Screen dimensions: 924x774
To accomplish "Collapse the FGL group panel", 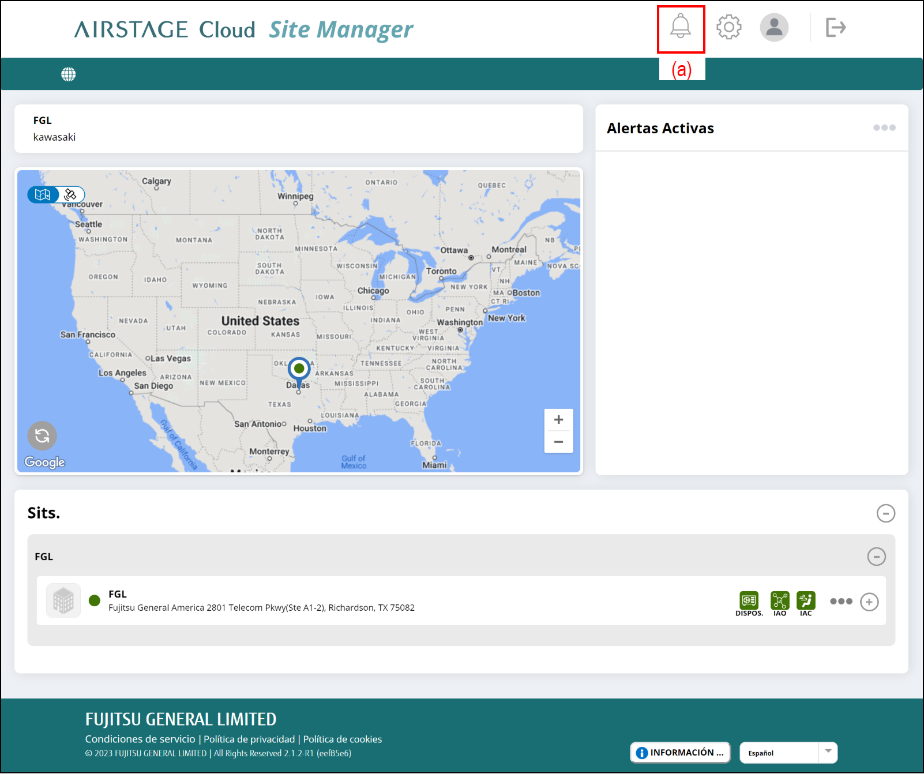I will (x=876, y=557).
